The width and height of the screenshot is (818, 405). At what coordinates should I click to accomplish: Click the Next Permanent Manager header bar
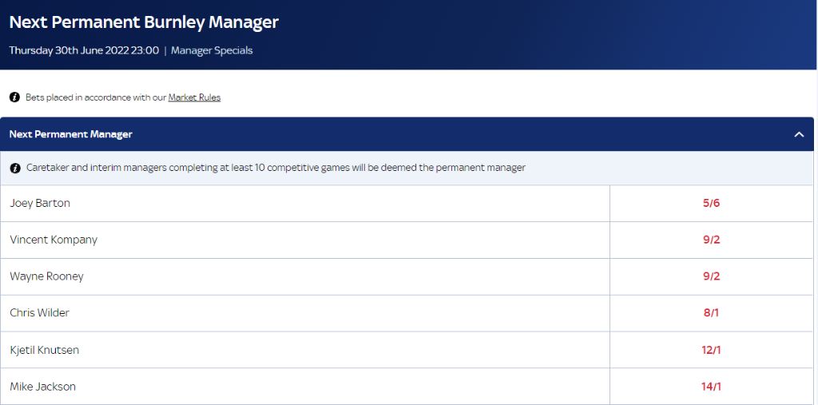(407, 134)
